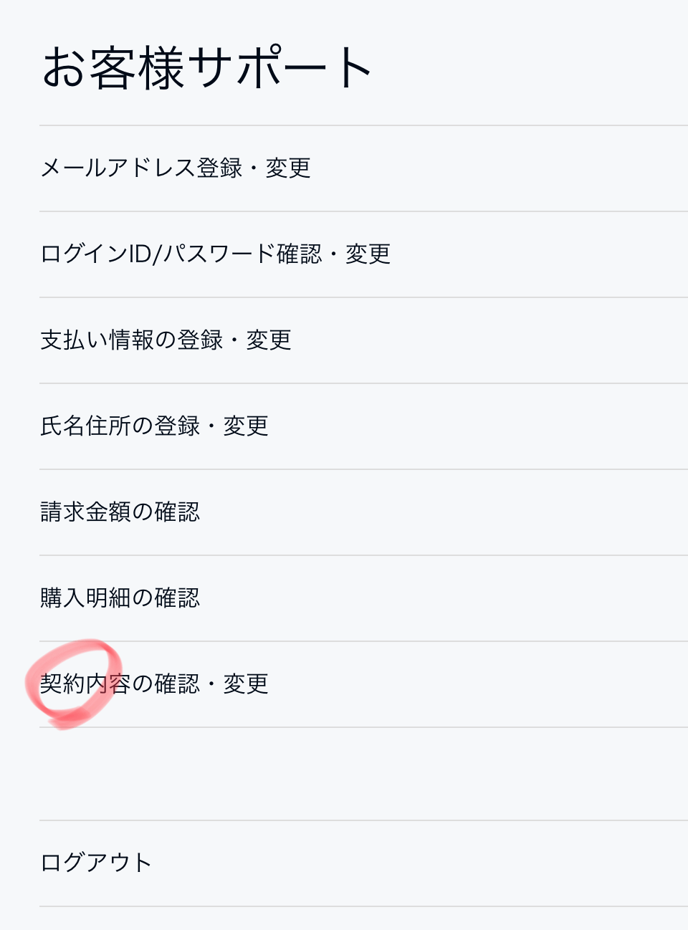Edit name and address registration
The width and height of the screenshot is (688, 930).
tap(363, 426)
